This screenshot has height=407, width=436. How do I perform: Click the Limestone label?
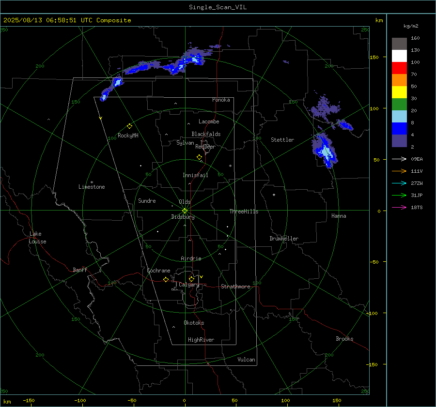click(92, 187)
